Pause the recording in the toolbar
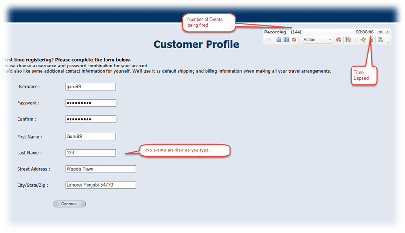This screenshot has height=233, width=405. (x=286, y=40)
